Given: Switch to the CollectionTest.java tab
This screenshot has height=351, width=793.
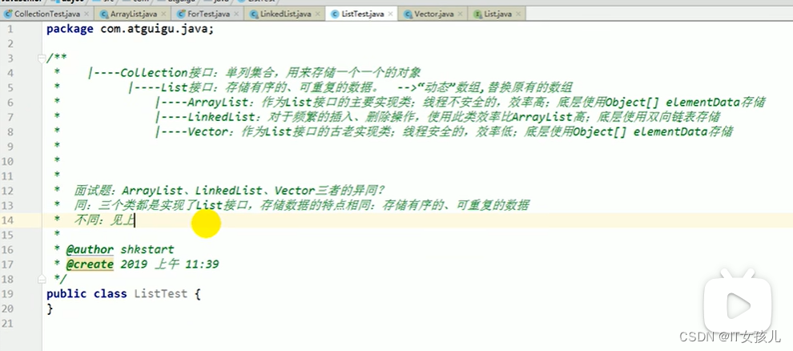Looking at the screenshot, I should [x=46, y=14].
